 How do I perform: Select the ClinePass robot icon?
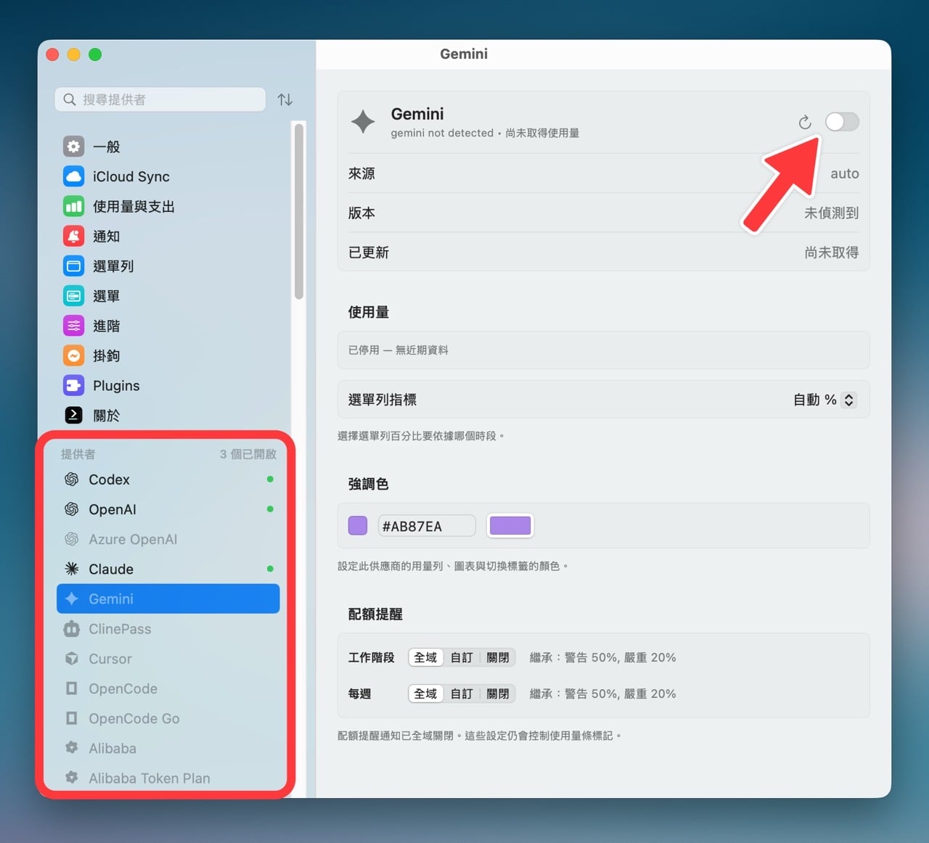[x=71, y=629]
